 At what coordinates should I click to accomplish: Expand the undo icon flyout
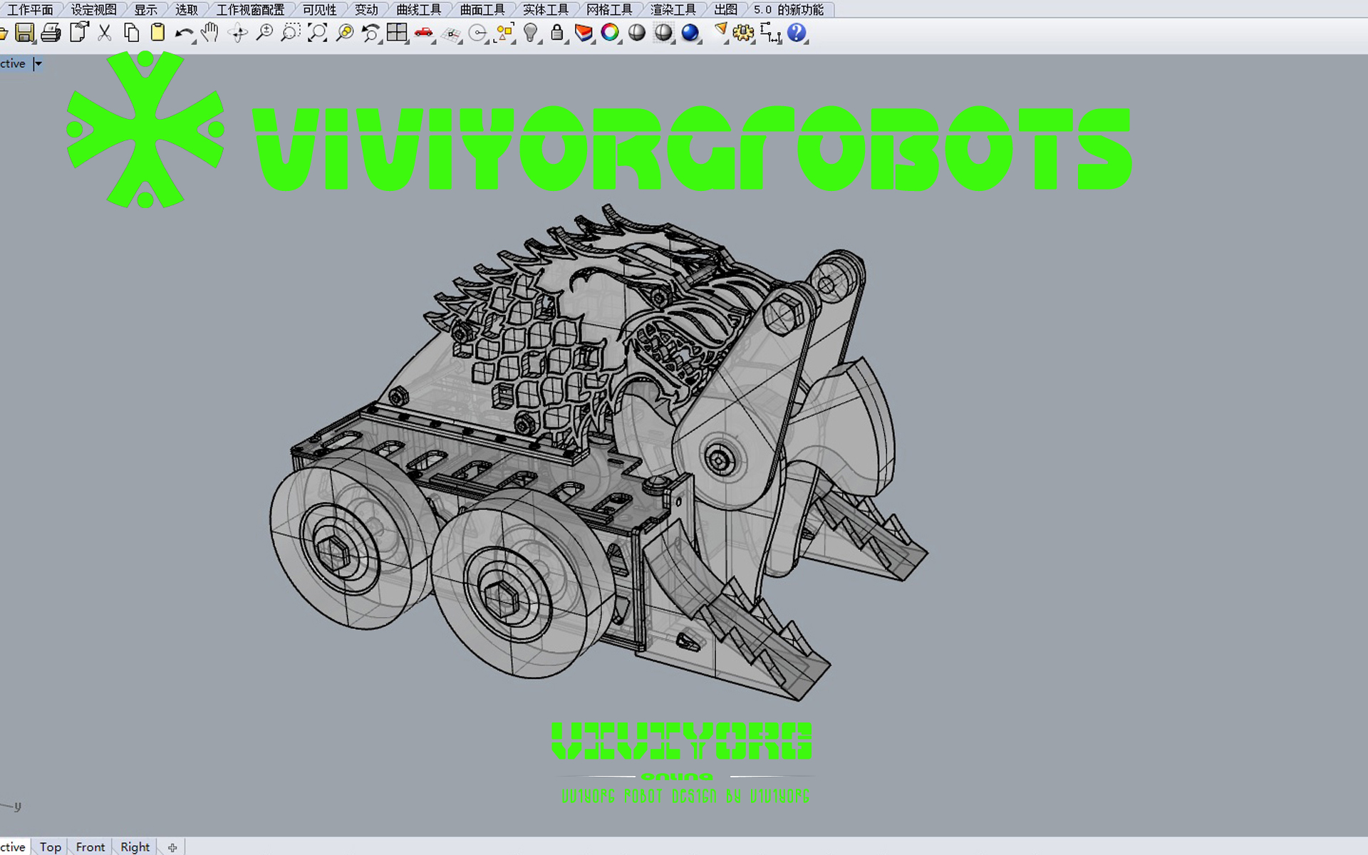pos(194,43)
